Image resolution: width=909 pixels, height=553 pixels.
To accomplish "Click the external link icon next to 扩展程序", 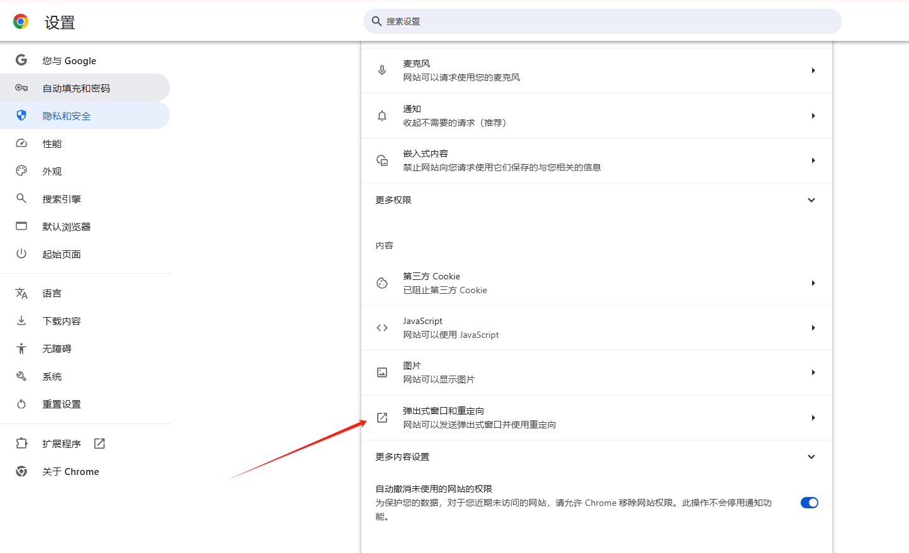I will [99, 444].
